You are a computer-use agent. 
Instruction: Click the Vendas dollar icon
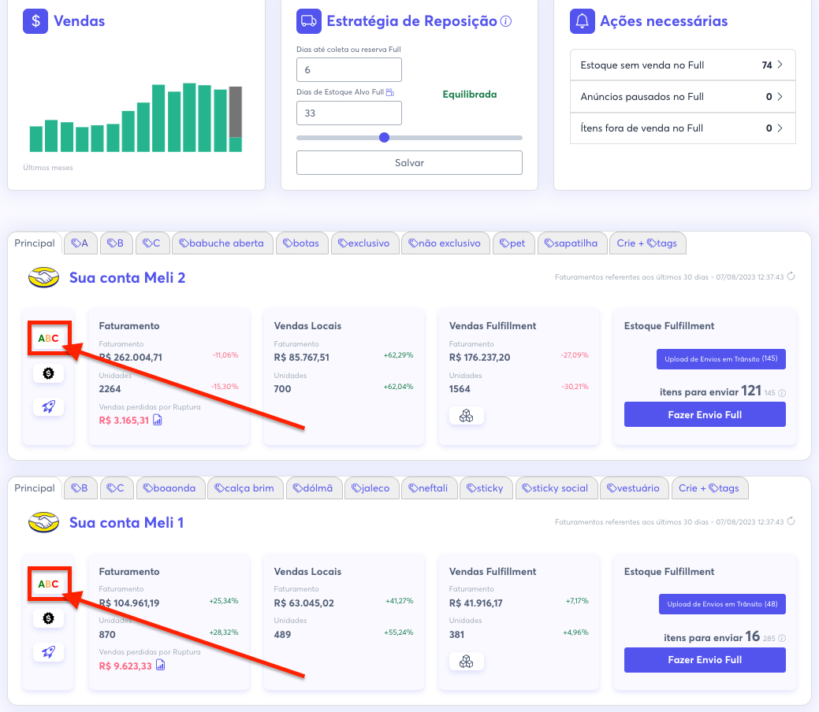point(35,21)
